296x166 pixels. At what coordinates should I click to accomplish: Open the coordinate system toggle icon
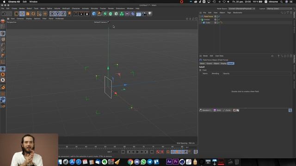coord(69,13)
